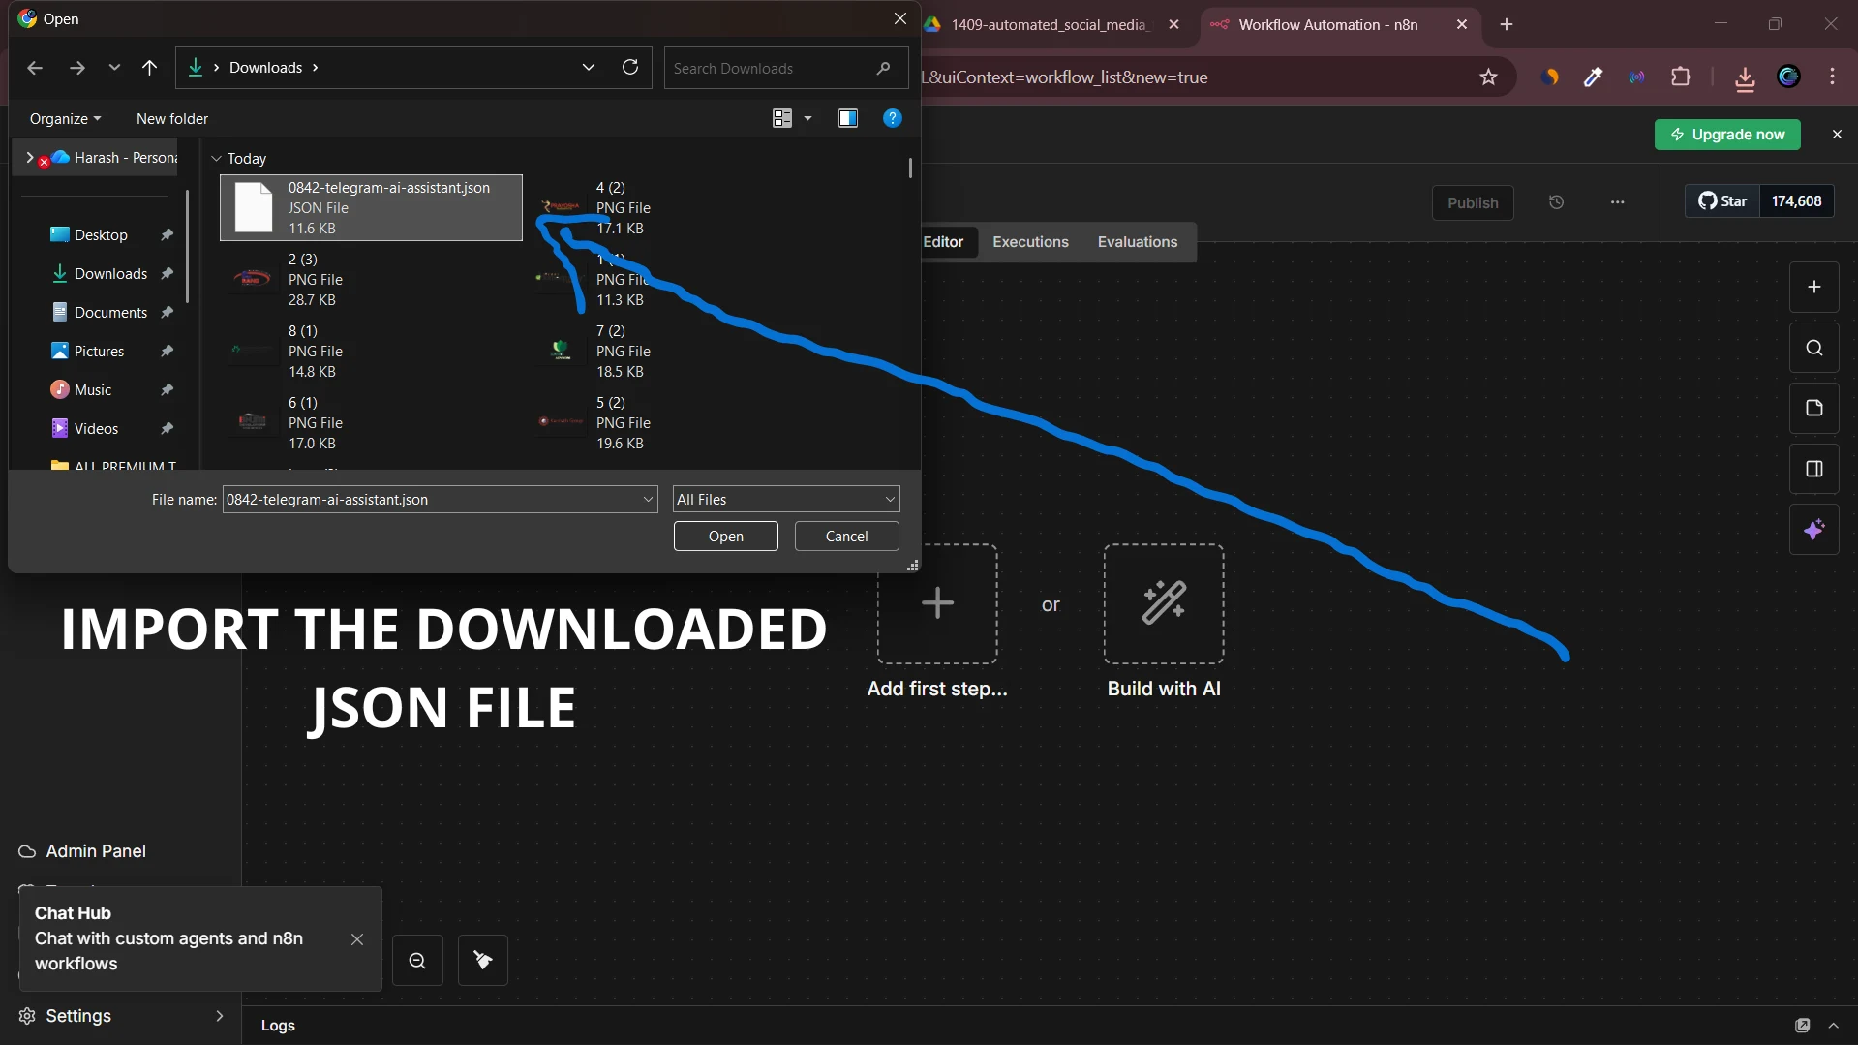
Task: Open workflow history via the clock icon
Action: [x=1556, y=202]
